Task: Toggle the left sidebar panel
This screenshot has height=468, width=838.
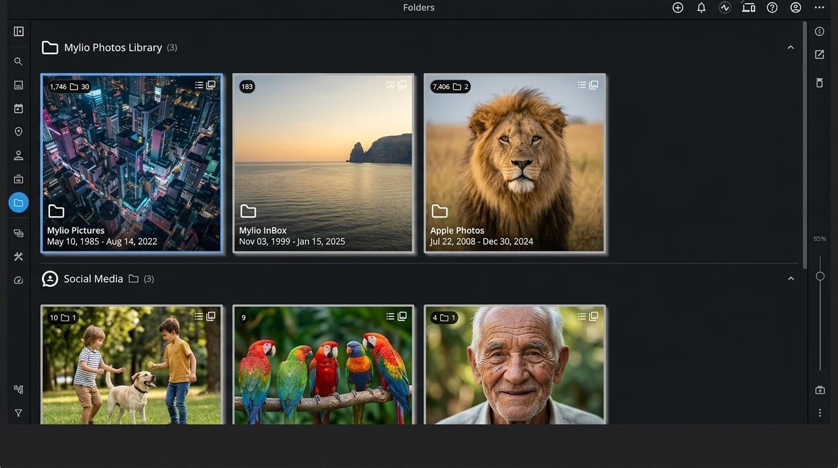Action: pyautogui.click(x=18, y=31)
